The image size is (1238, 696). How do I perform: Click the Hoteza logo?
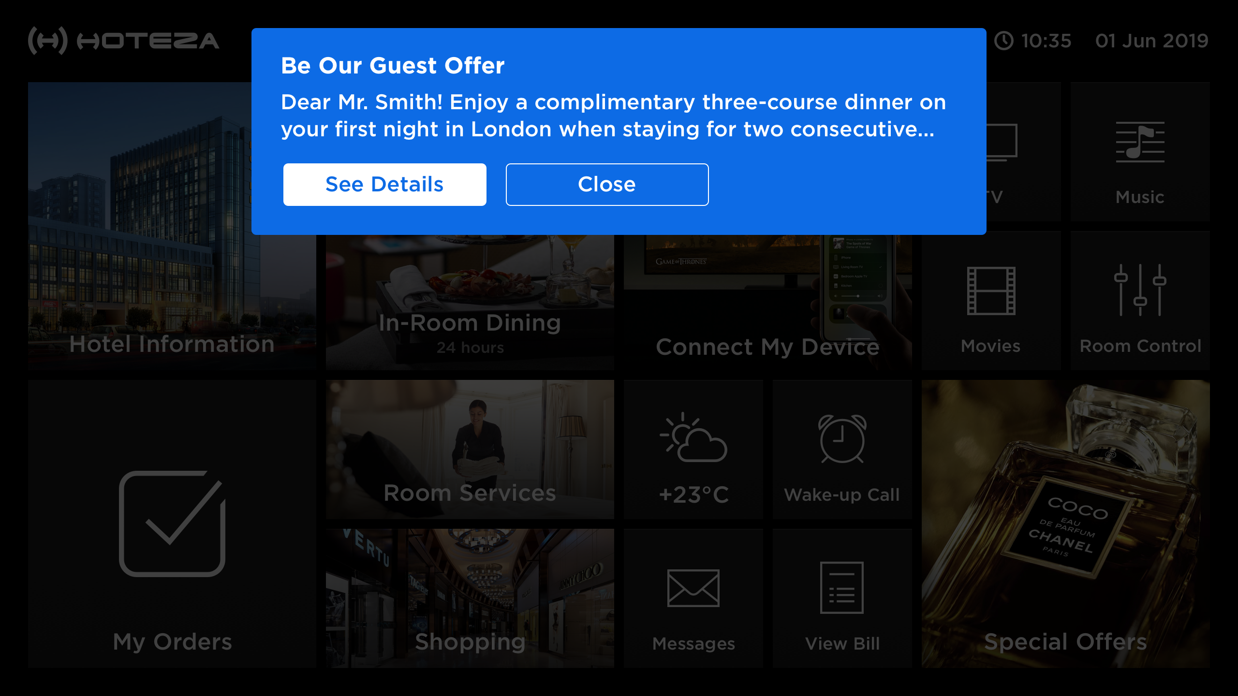coord(124,41)
